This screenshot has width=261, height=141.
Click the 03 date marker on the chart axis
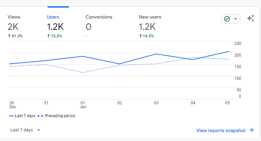coord(156,103)
